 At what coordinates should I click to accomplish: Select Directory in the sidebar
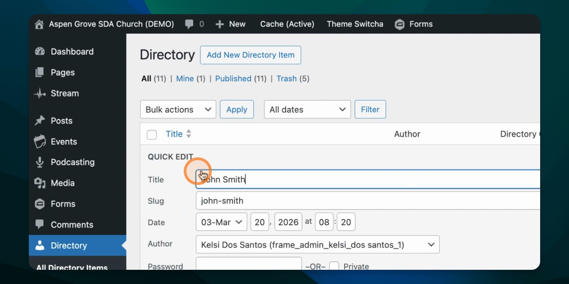69,246
